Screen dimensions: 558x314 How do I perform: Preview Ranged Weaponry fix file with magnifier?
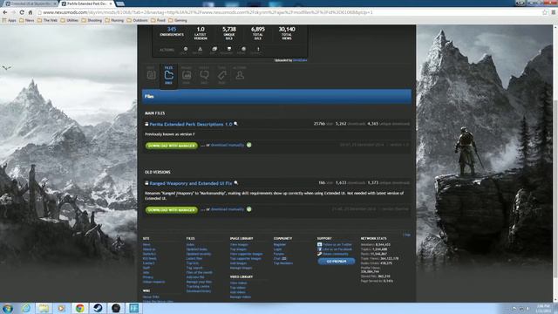pyautogui.click(x=235, y=183)
